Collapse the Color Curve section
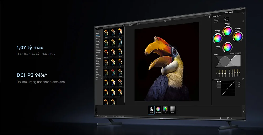This screenshot has height=135, width=263. (213, 80)
